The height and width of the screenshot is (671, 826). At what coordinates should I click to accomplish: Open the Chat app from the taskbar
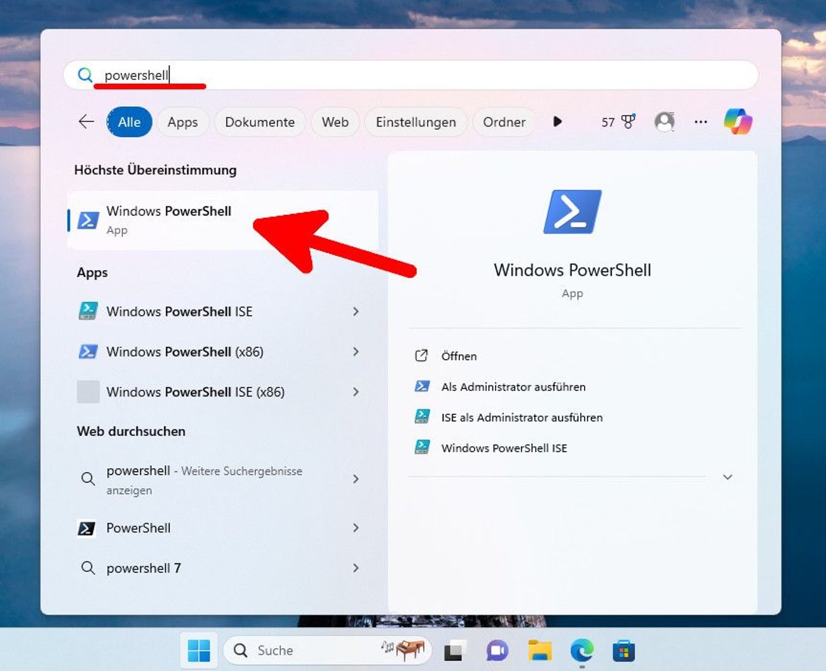(497, 650)
